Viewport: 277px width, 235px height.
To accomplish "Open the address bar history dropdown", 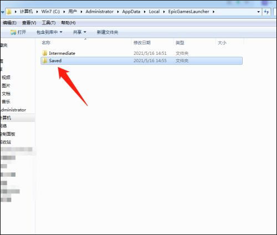I will pos(258,12).
